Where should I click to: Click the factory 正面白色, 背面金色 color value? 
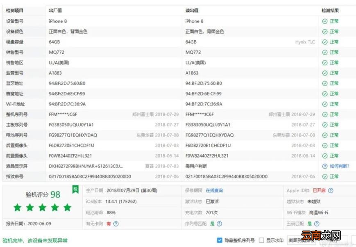click(x=68, y=32)
